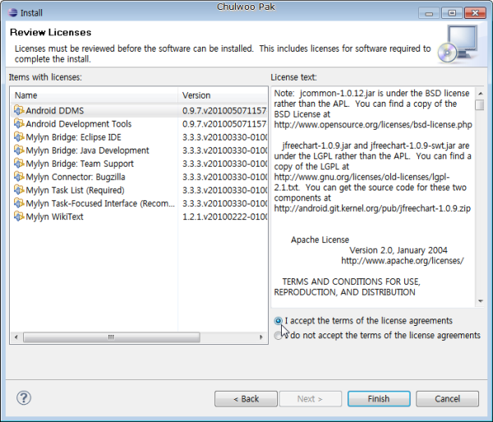
Task: Click the Mylyn Bridge: Team Support icon
Action: [x=19, y=163]
